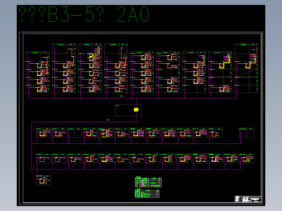Click the green "???B3-5? 2A0" title text
The width and height of the screenshot is (282, 211).
coord(84,14)
